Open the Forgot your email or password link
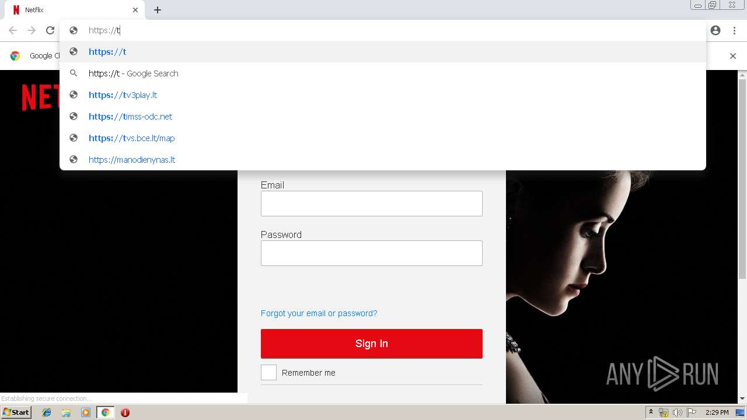Image resolution: width=747 pixels, height=420 pixels. [x=319, y=313]
